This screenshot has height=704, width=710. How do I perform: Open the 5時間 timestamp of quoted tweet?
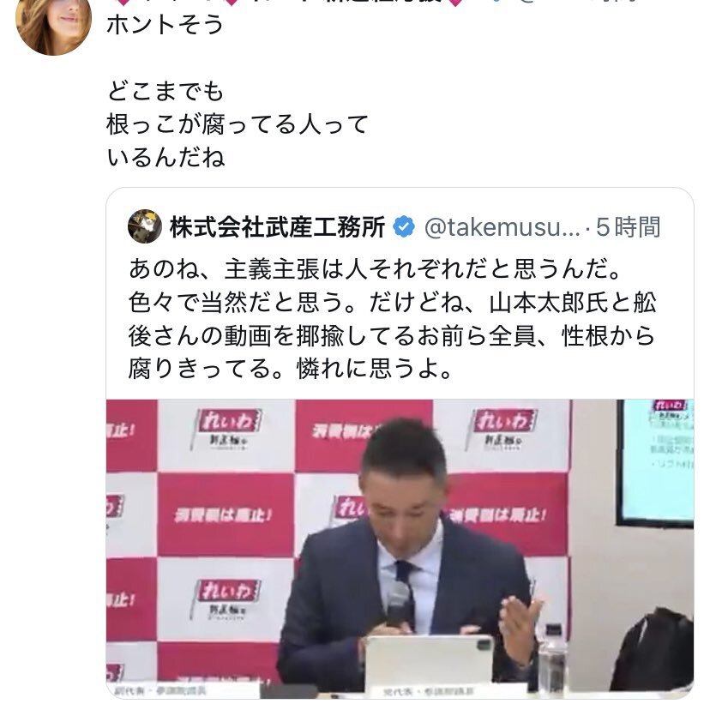[x=628, y=227]
